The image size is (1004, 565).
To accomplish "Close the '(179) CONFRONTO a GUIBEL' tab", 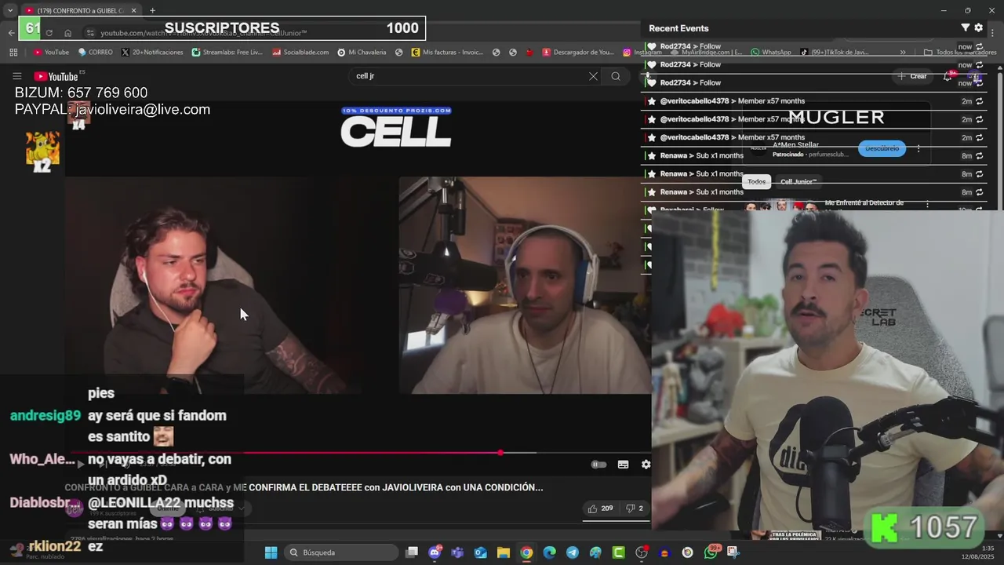I will point(133,11).
